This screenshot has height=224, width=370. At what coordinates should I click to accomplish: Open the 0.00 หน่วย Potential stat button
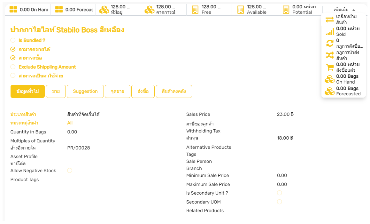click(x=300, y=10)
